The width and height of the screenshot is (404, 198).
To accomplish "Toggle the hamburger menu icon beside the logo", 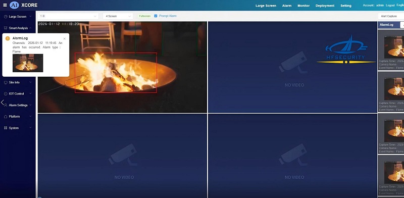I will 5,5.
